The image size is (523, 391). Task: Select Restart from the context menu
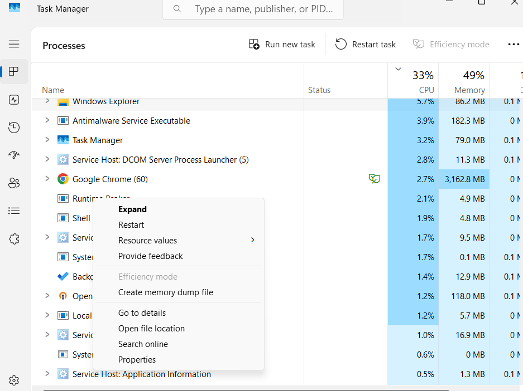tap(131, 225)
